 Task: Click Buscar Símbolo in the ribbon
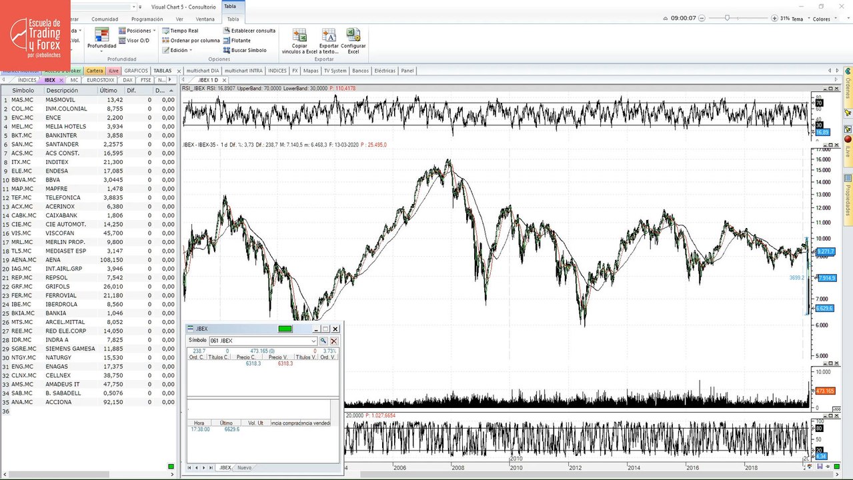point(245,50)
